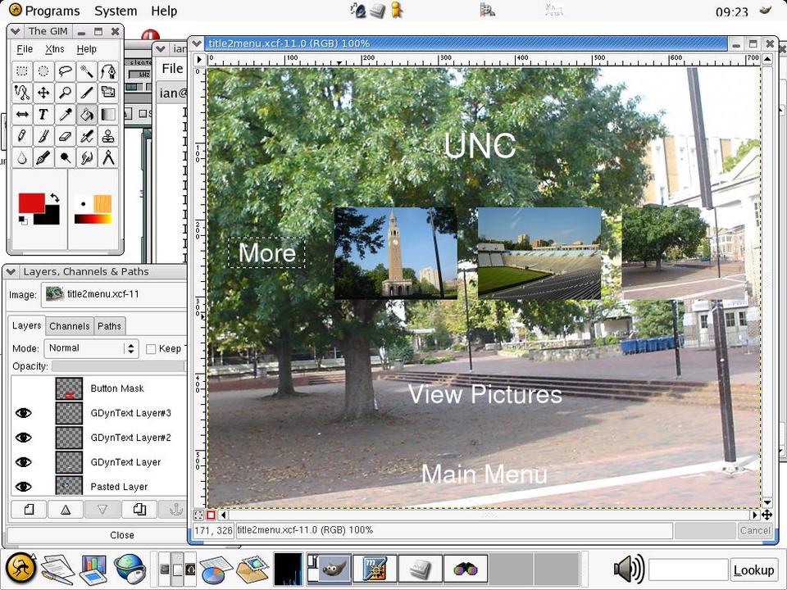Screen dimensions: 787x590
Task: Click the red foreground color swatch
Action: pyautogui.click(x=31, y=203)
